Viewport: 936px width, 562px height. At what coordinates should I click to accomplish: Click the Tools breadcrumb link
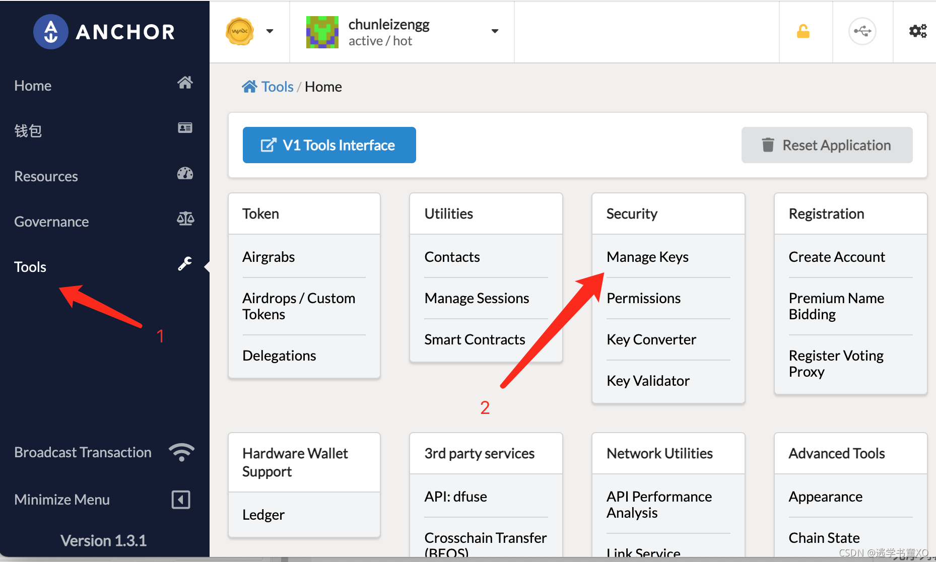(278, 87)
